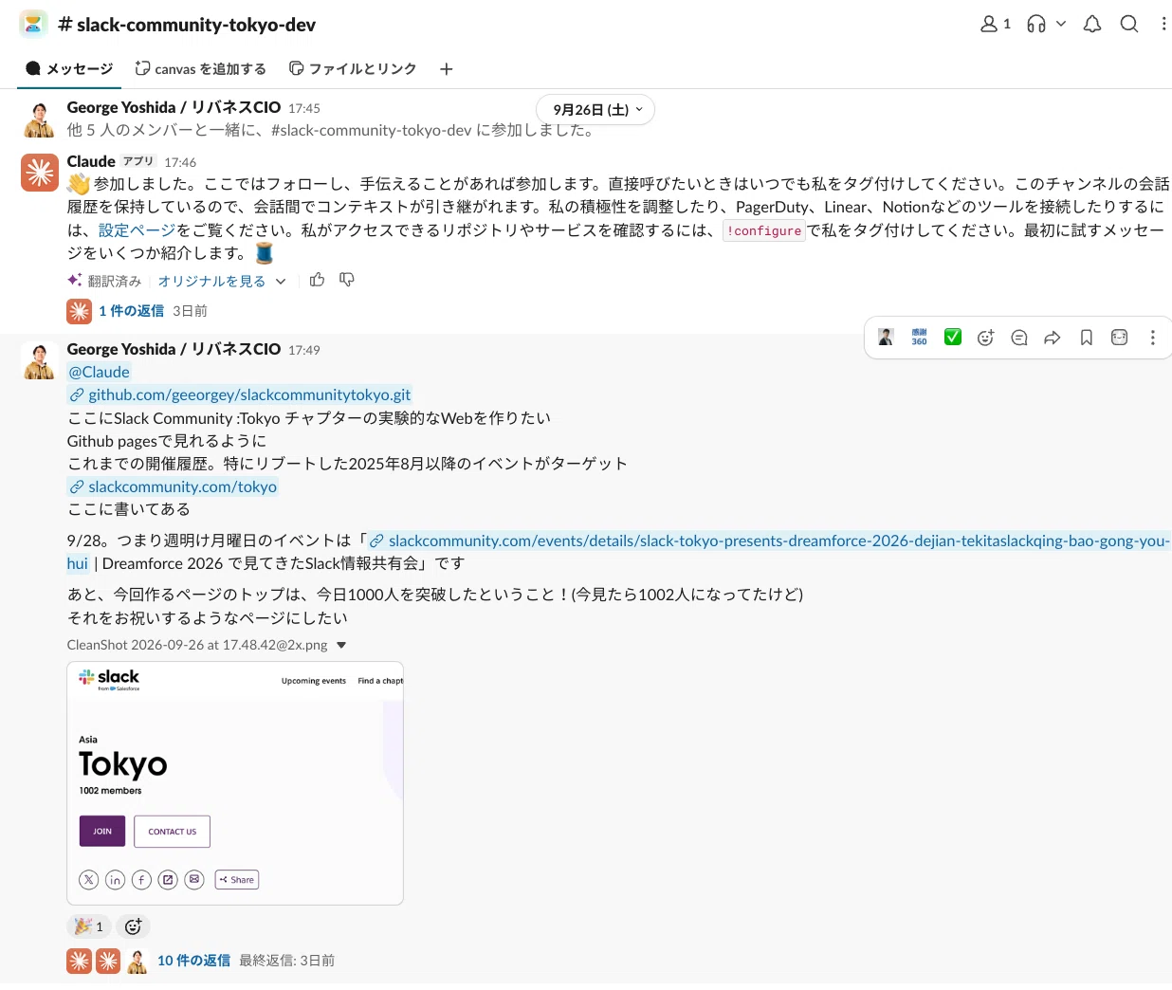
Task: Open the ファイルとリンク tab
Action: (x=353, y=68)
